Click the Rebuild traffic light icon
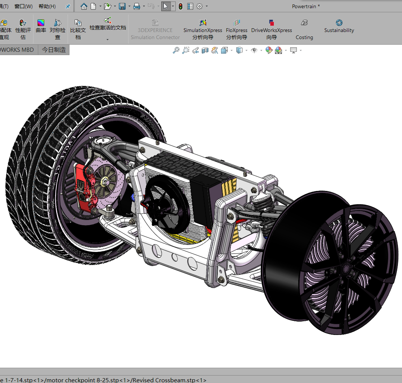402x383 pixels. point(181,6)
